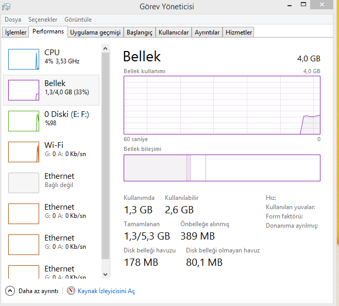
Task: Click the Kullanılan yuvalar: label
Action: tap(291, 207)
